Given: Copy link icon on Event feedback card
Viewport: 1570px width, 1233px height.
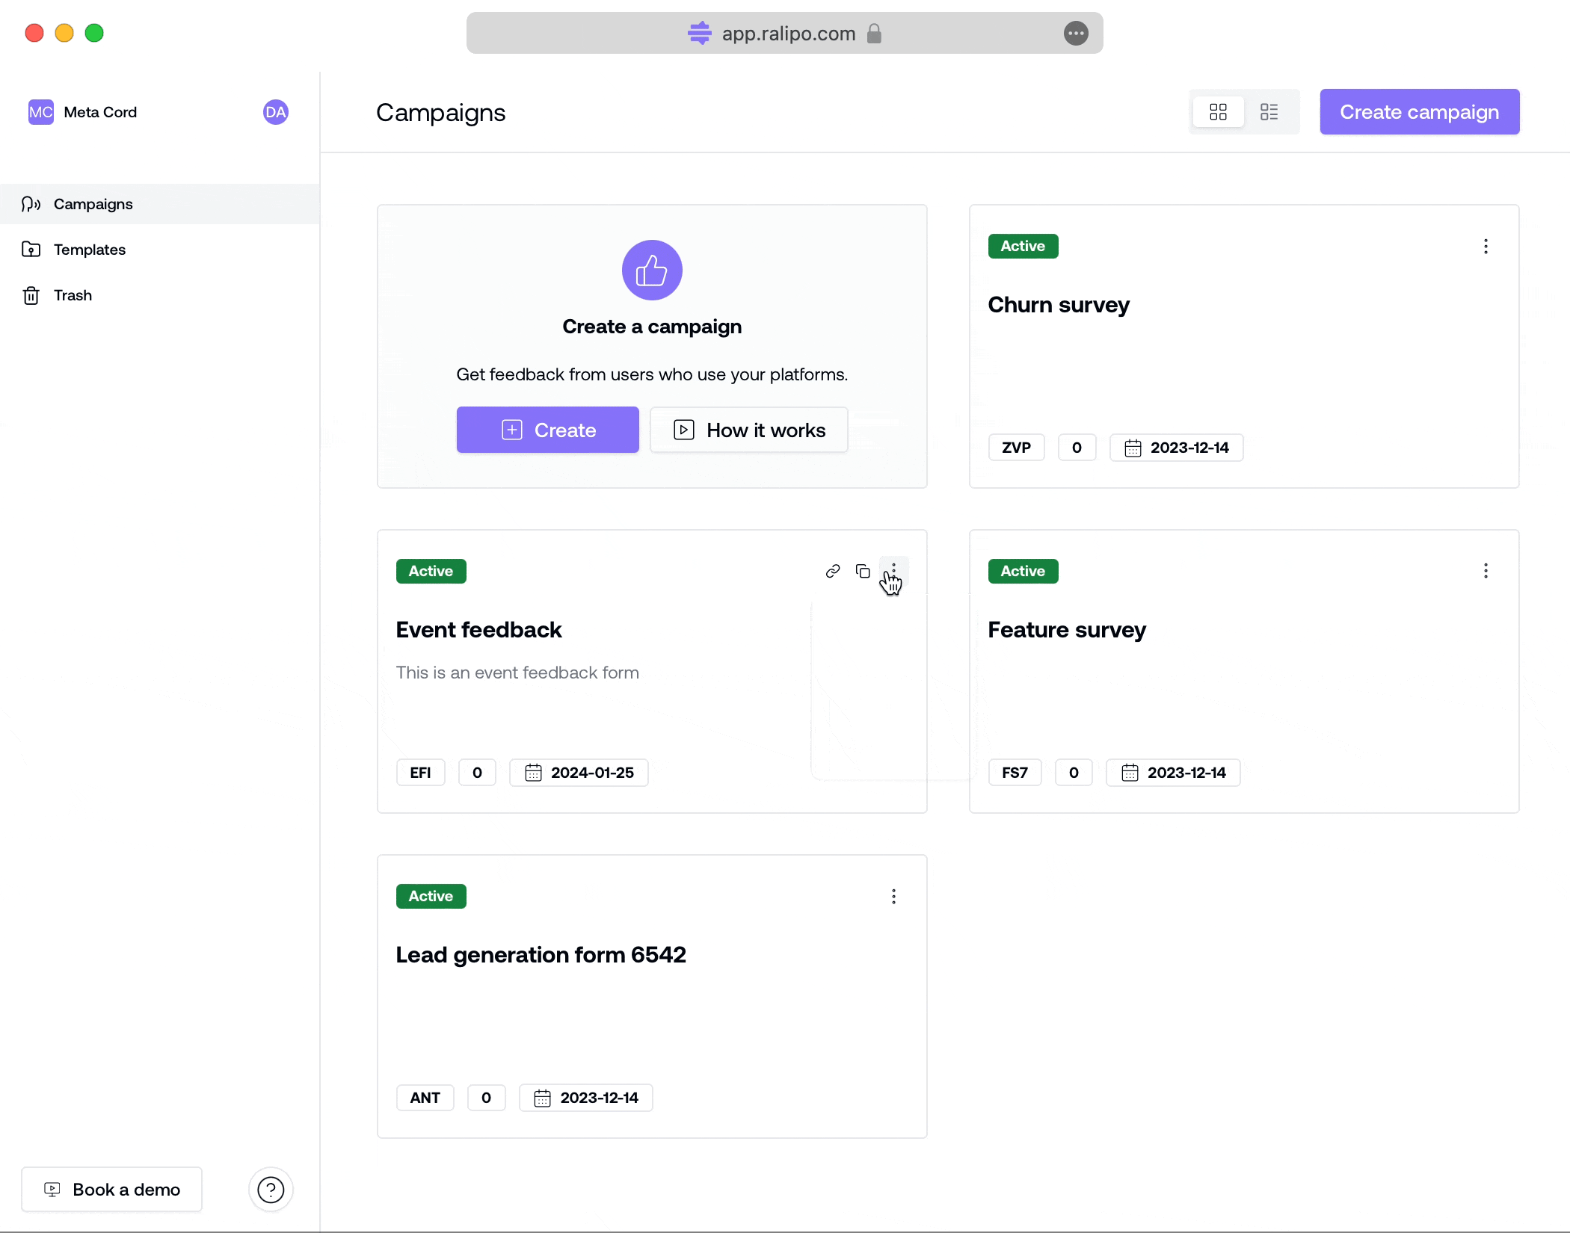Looking at the screenshot, I should (833, 571).
